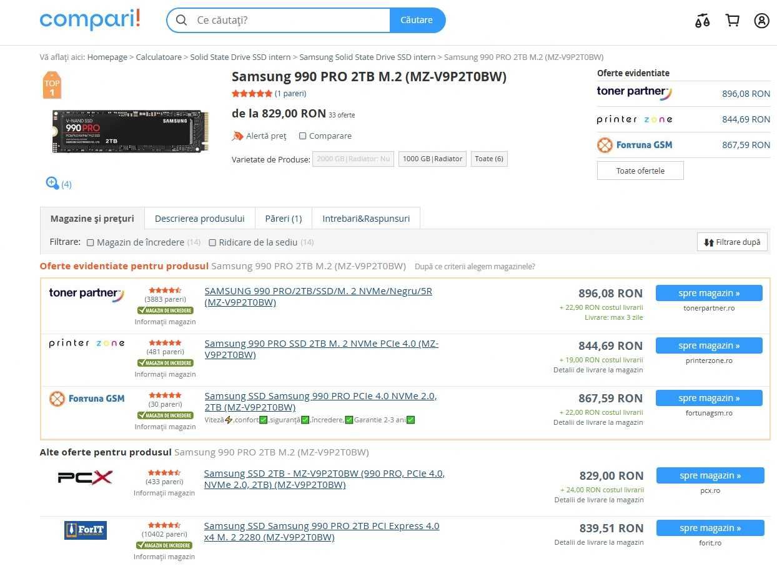The width and height of the screenshot is (777, 566).
Task: Click Fortuna GSM trusted shop badge
Action: coord(165,415)
